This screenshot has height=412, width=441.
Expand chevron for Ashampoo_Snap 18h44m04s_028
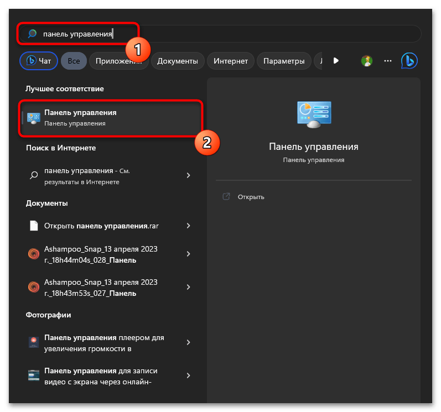tap(189, 254)
